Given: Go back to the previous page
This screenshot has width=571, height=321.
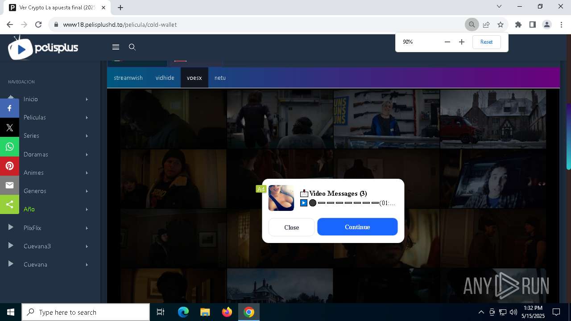Looking at the screenshot, I should point(10,25).
